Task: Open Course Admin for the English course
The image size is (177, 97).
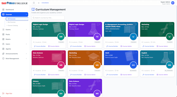Action: point(162,75)
